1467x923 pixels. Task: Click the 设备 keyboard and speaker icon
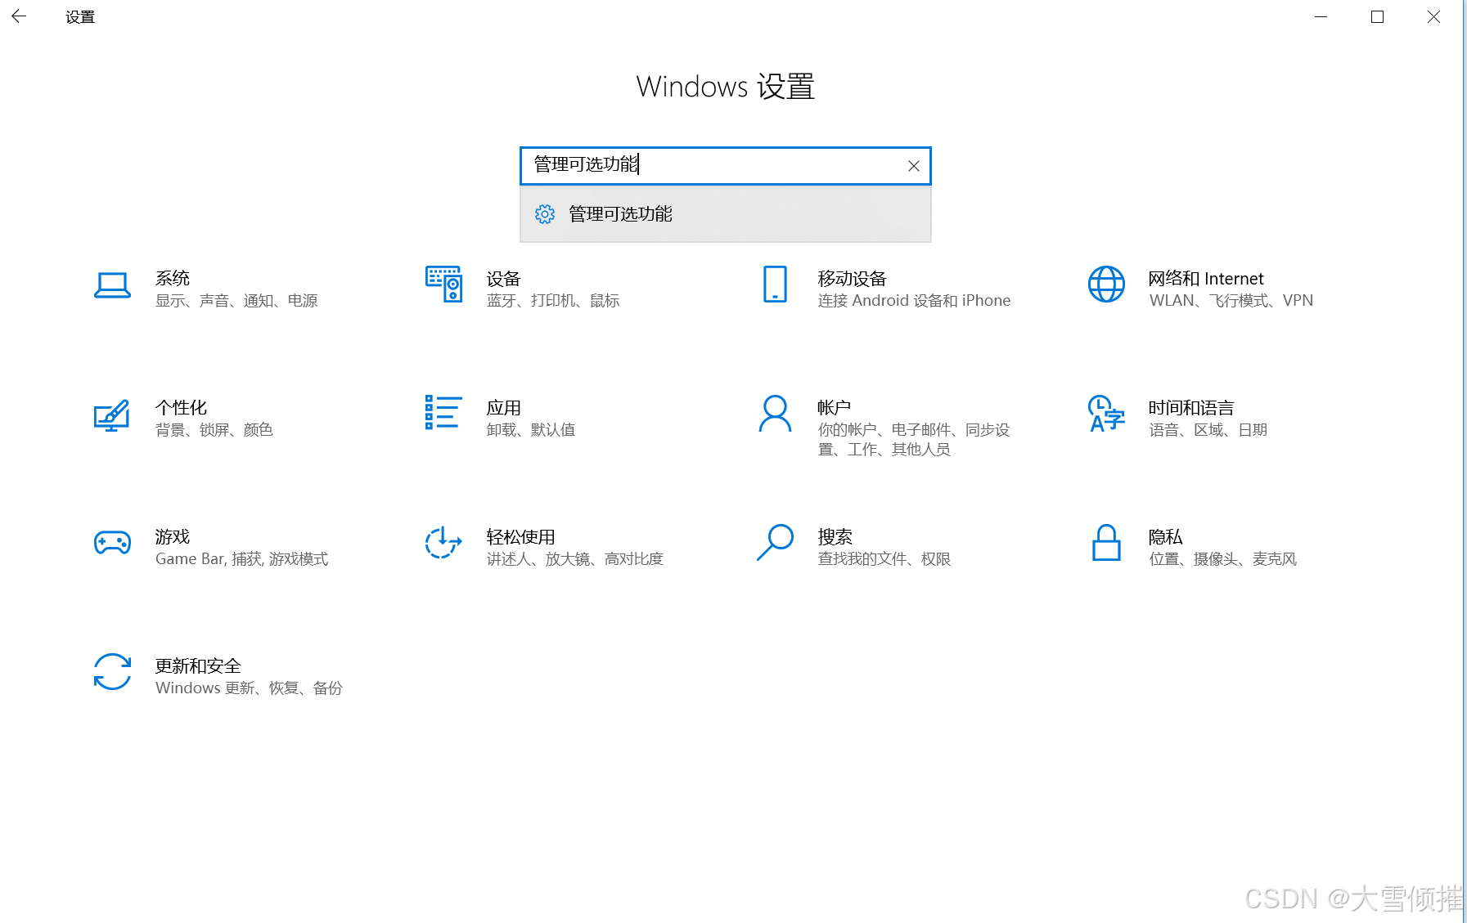(x=443, y=285)
